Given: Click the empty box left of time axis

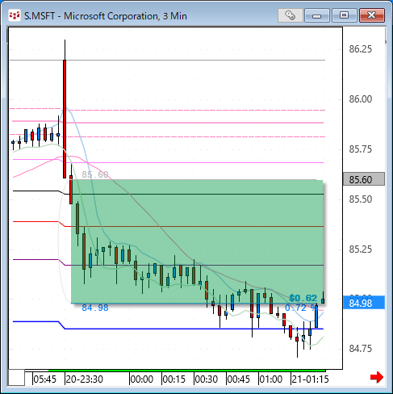Looking at the screenshot, I should click(16, 378).
